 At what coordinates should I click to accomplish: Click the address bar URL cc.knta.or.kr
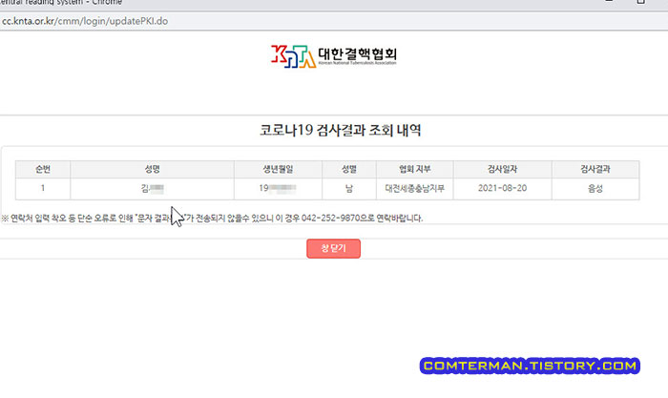(x=85, y=21)
